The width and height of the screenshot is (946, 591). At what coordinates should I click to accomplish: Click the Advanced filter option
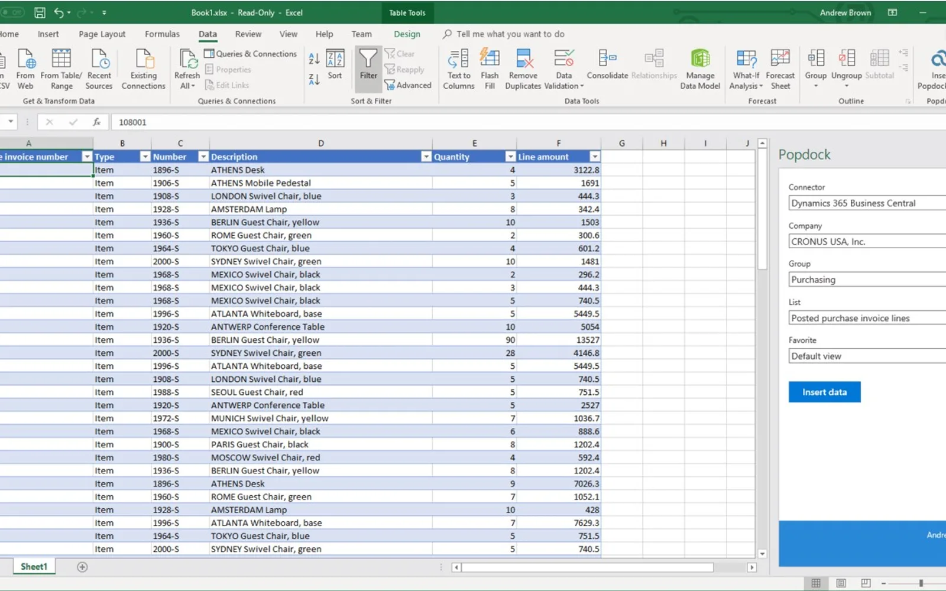click(x=408, y=85)
